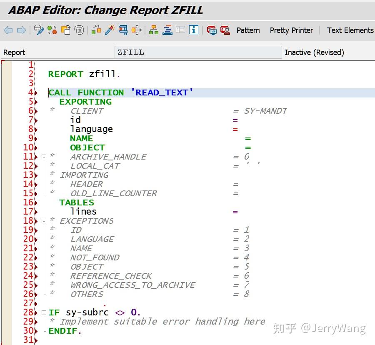
Task: Undo the last change with the spiral icon
Action: pyautogui.click(x=79, y=30)
